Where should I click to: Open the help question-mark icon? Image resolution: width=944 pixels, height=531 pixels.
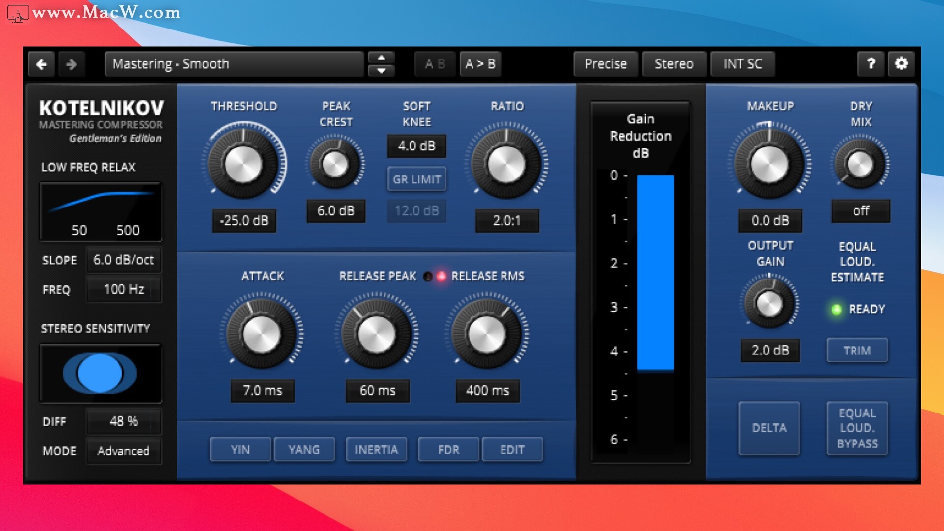(871, 64)
